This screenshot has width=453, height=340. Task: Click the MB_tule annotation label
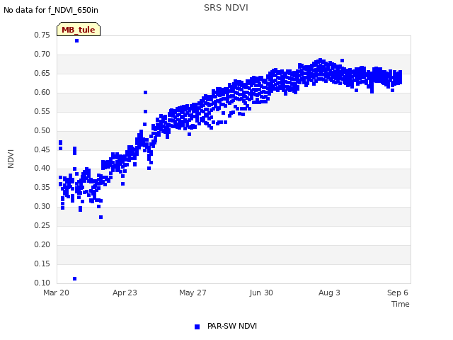click(x=79, y=29)
